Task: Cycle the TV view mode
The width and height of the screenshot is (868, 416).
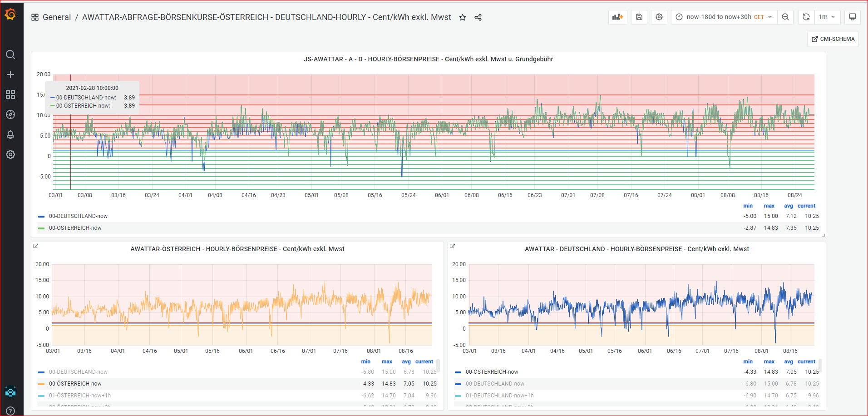Action: [x=853, y=17]
